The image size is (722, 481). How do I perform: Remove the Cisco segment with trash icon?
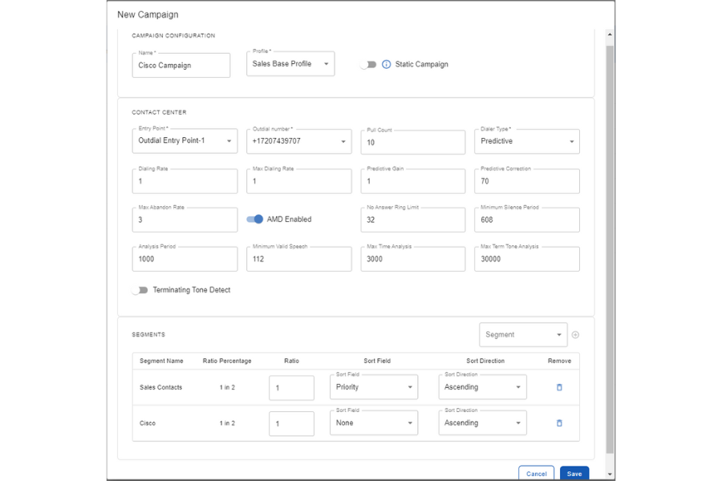[x=559, y=423]
